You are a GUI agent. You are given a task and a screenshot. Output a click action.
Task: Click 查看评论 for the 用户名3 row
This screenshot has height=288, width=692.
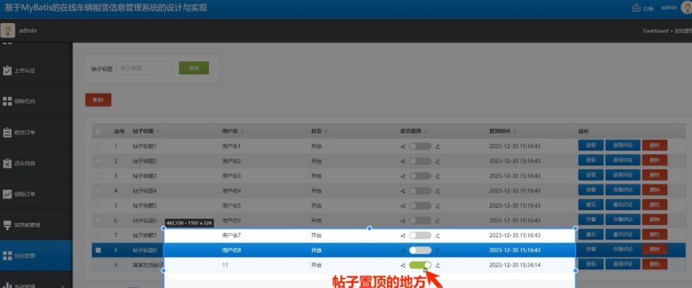tap(622, 176)
